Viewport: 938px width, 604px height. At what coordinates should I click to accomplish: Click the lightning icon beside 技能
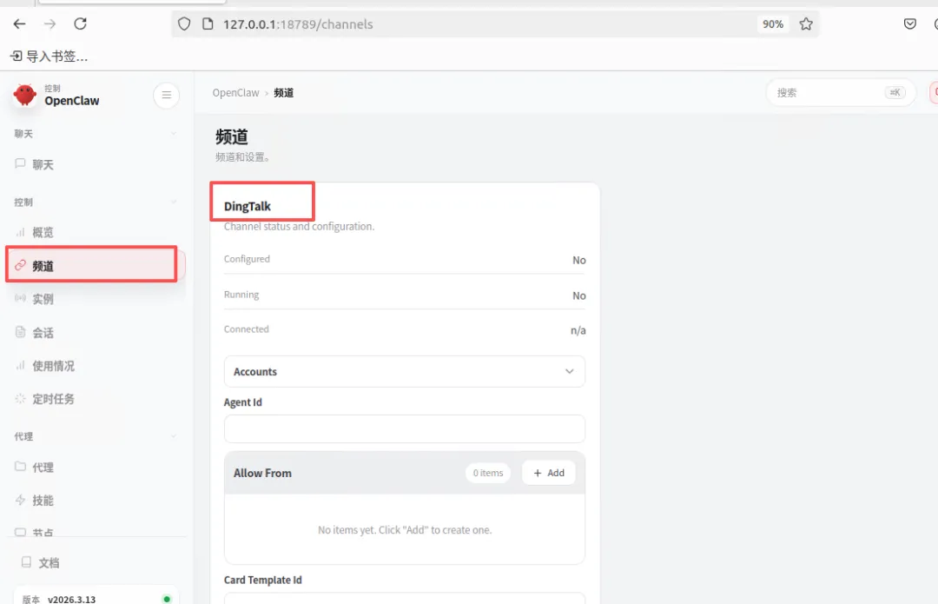click(x=20, y=500)
